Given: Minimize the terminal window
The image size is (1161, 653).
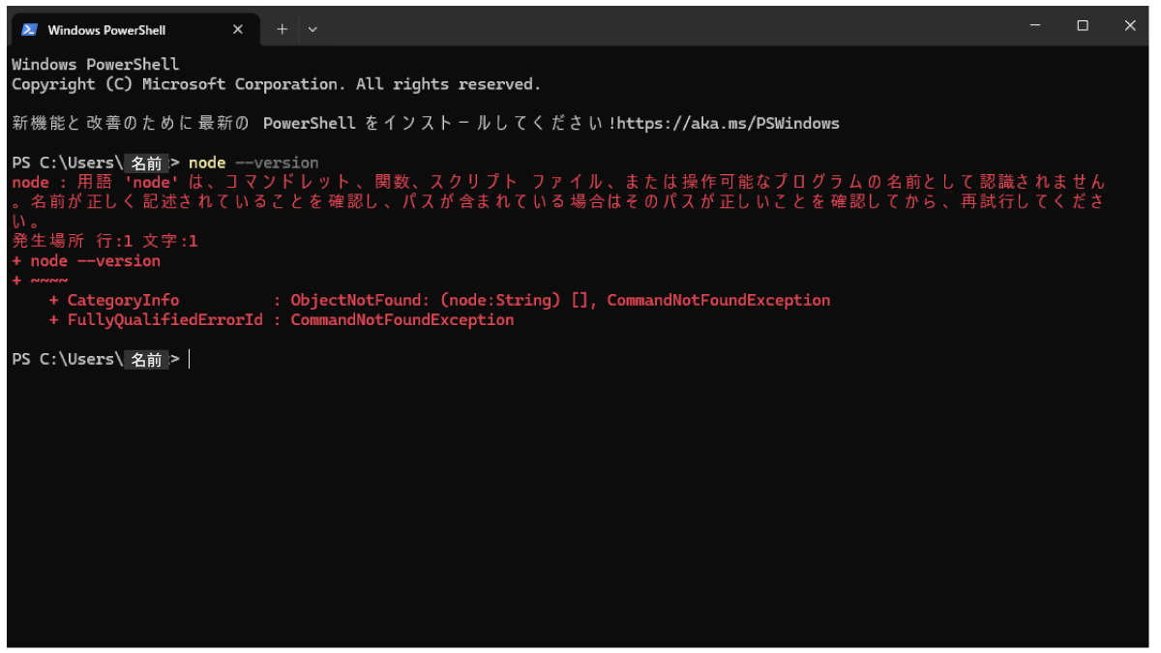Looking at the screenshot, I should coord(1035,26).
